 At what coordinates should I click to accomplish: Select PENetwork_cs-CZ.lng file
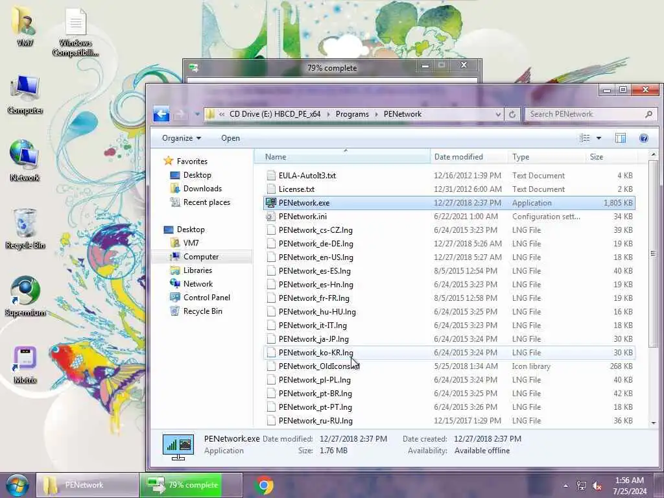pyautogui.click(x=449, y=230)
